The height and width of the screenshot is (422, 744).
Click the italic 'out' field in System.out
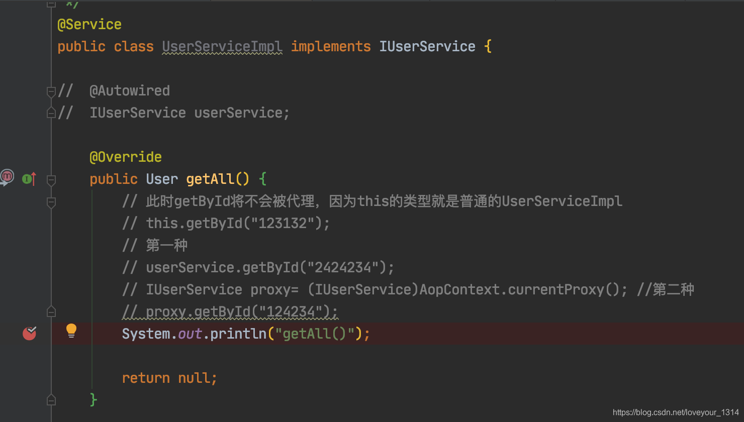click(x=190, y=334)
